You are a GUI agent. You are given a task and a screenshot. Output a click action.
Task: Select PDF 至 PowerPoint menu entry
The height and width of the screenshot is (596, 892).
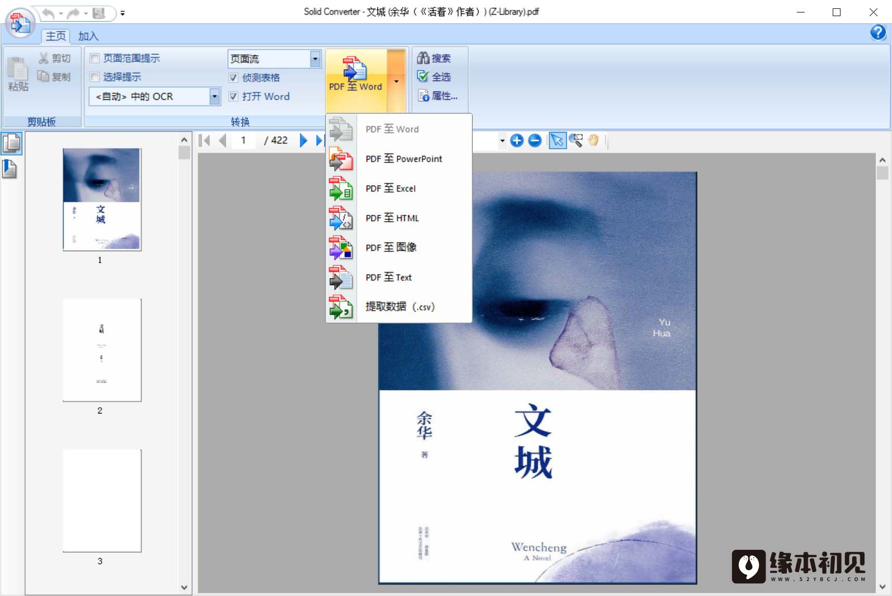click(x=399, y=159)
